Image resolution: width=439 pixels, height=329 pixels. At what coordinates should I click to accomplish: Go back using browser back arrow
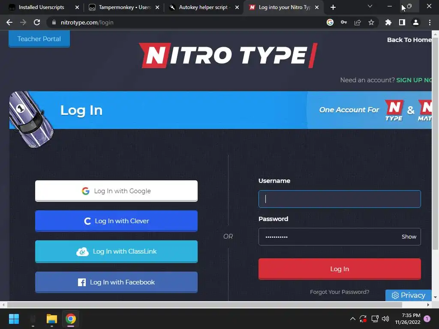(x=9, y=22)
